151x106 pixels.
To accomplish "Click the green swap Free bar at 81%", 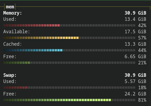I will click(x=69, y=100).
